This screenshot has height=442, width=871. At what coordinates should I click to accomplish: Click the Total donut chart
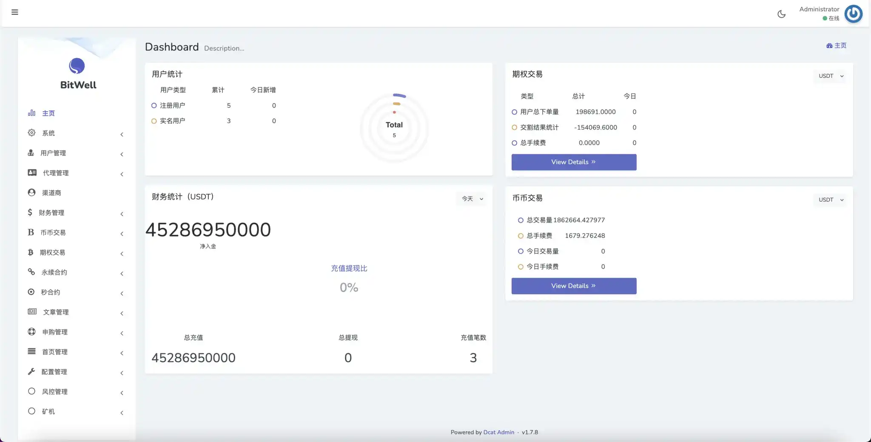(394, 128)
